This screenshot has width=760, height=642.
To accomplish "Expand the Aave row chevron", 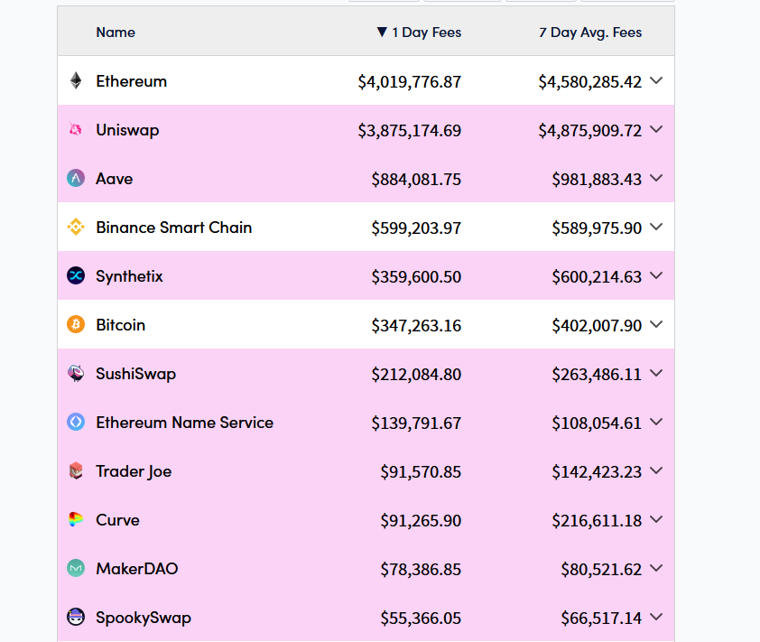I will point(656,178).
